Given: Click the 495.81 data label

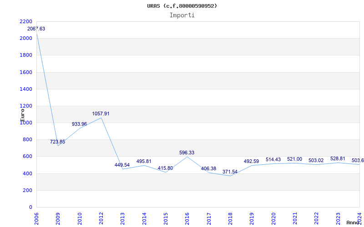Looking at the screenshot, I should pos(144,162).
